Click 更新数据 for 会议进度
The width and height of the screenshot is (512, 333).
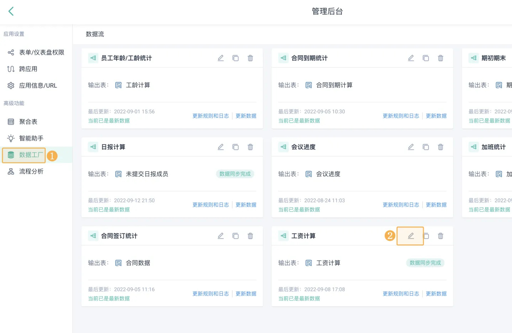click(436, 205)
